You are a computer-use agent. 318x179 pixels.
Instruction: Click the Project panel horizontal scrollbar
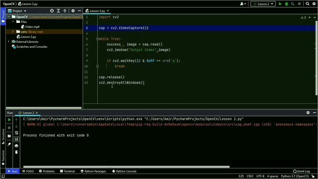(x=44, y=108)
